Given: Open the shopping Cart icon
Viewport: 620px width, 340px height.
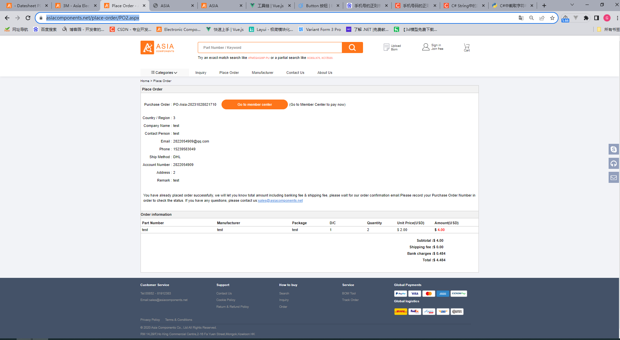Looking at the screenshot, I should [466, 47].
